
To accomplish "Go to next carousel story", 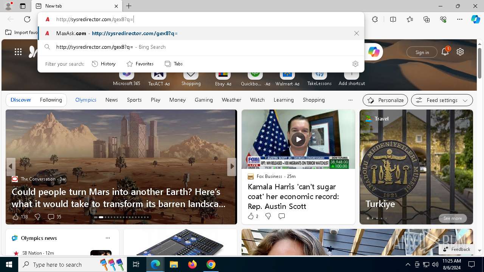I will tap(232, 166).
